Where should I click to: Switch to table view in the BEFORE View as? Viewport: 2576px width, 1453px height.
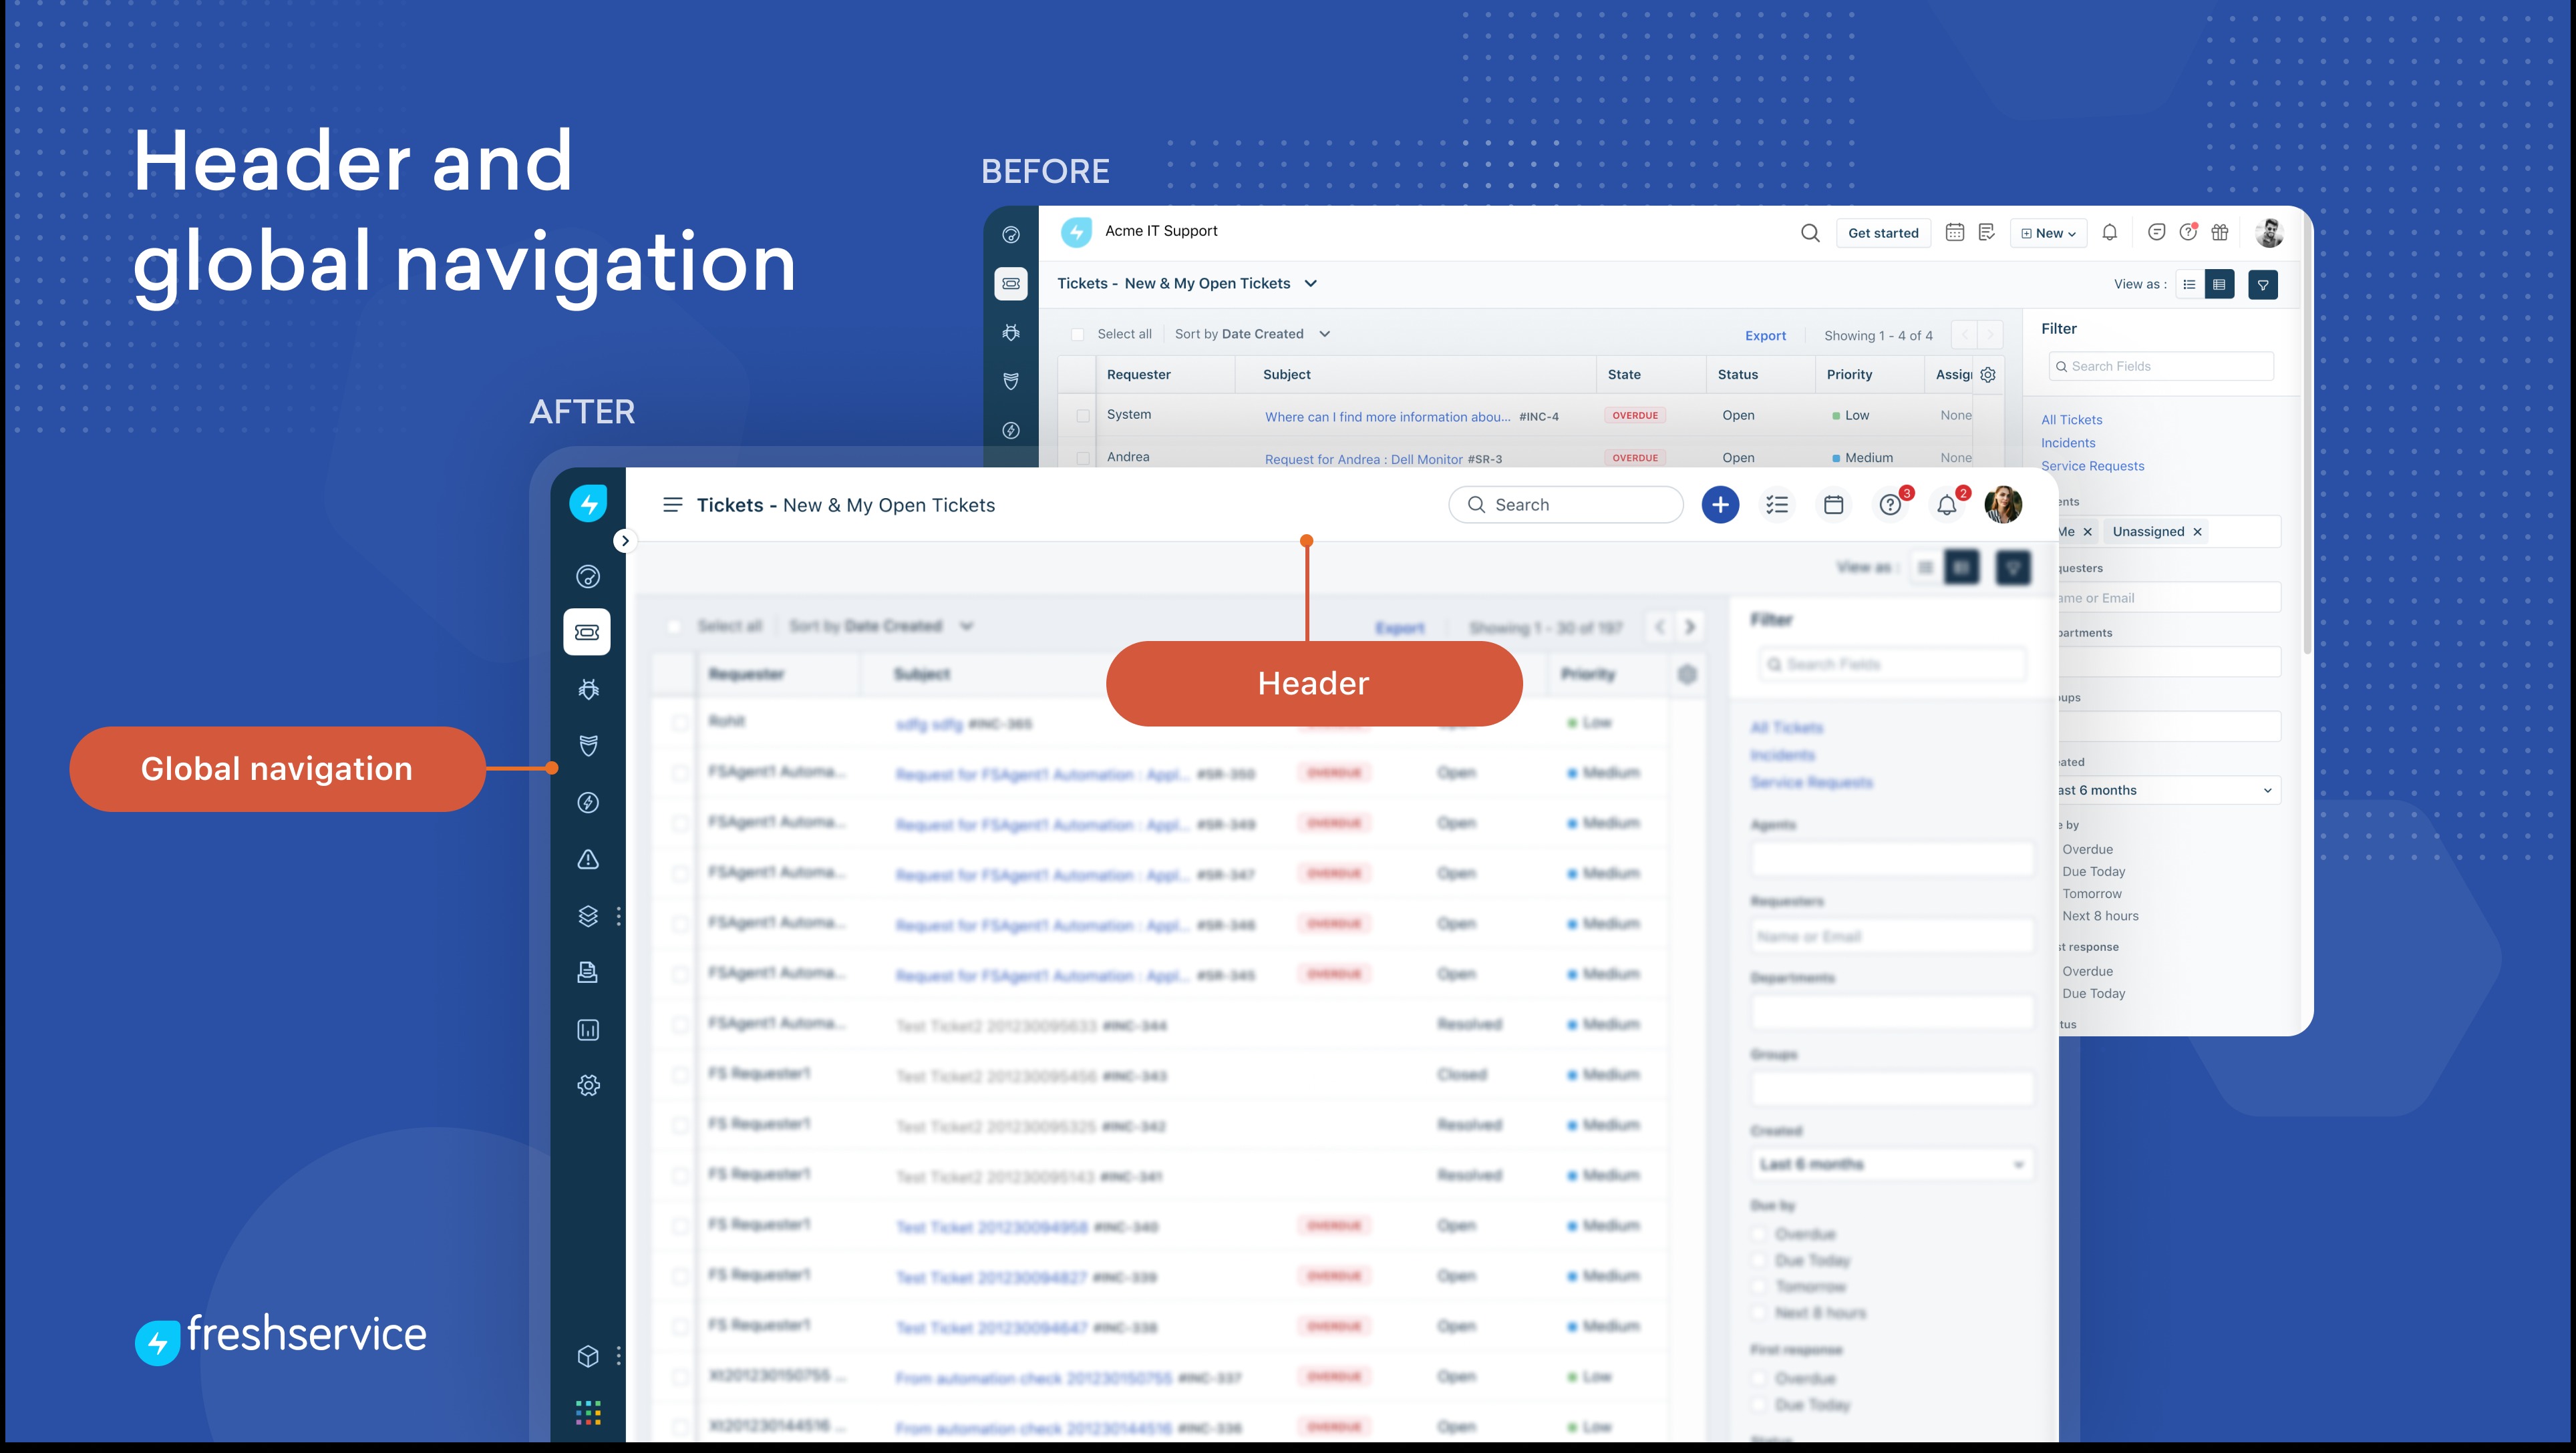(x=2219, y=285)
